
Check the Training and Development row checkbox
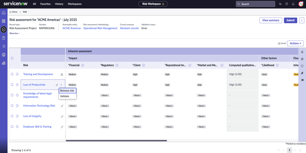click(12, 74)
